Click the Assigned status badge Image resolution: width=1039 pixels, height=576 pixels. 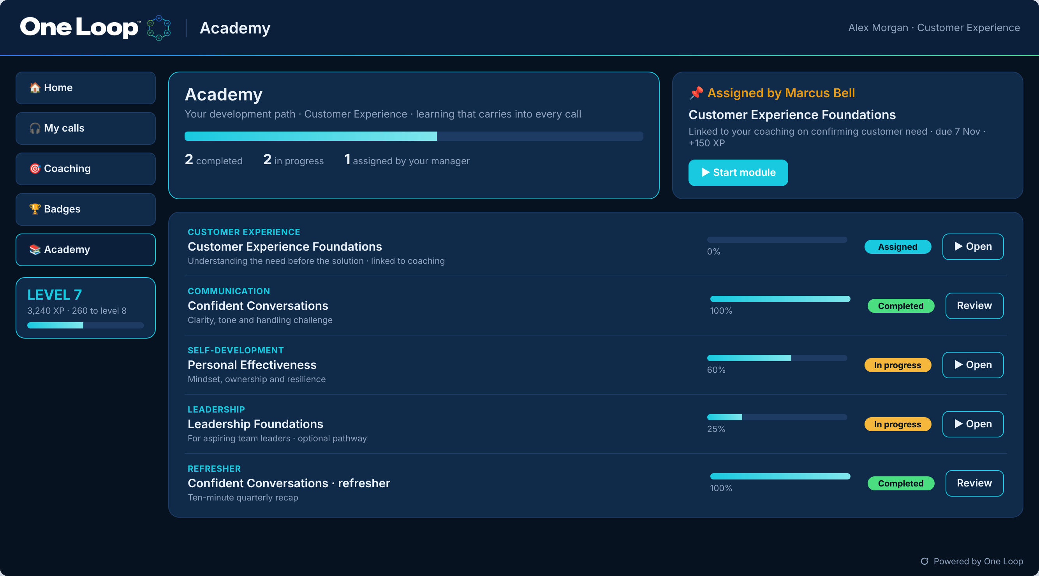(x=898, y=247)
